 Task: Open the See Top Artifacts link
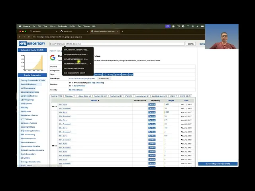coord(96,83)
